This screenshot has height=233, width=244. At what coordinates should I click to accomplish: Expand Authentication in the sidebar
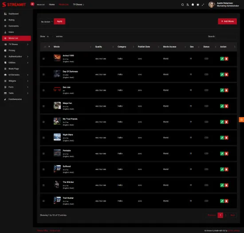pyautogui.click(x=16, y=56)
